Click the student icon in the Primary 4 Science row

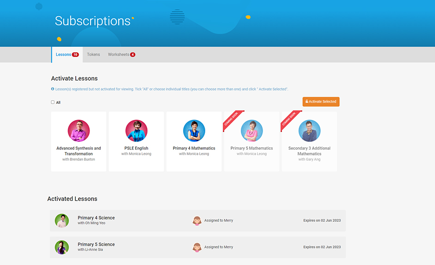[197, 221]
